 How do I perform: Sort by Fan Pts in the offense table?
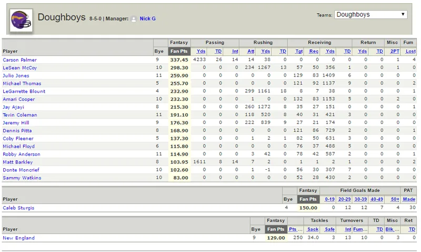pos(179,51)
